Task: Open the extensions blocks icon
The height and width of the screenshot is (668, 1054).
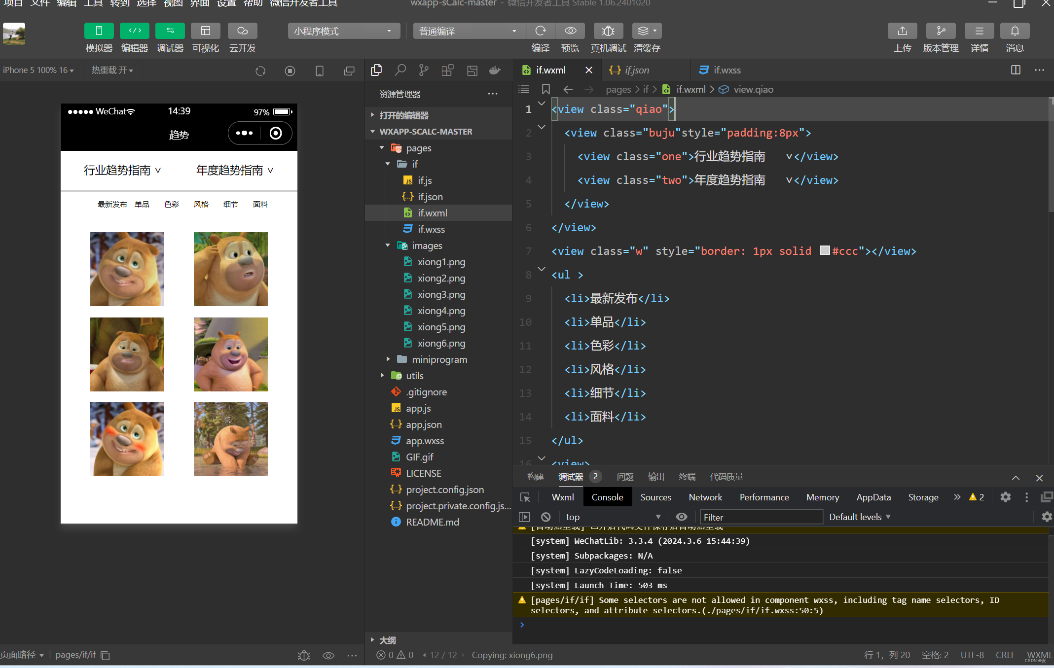Action: tap(447, 70)
